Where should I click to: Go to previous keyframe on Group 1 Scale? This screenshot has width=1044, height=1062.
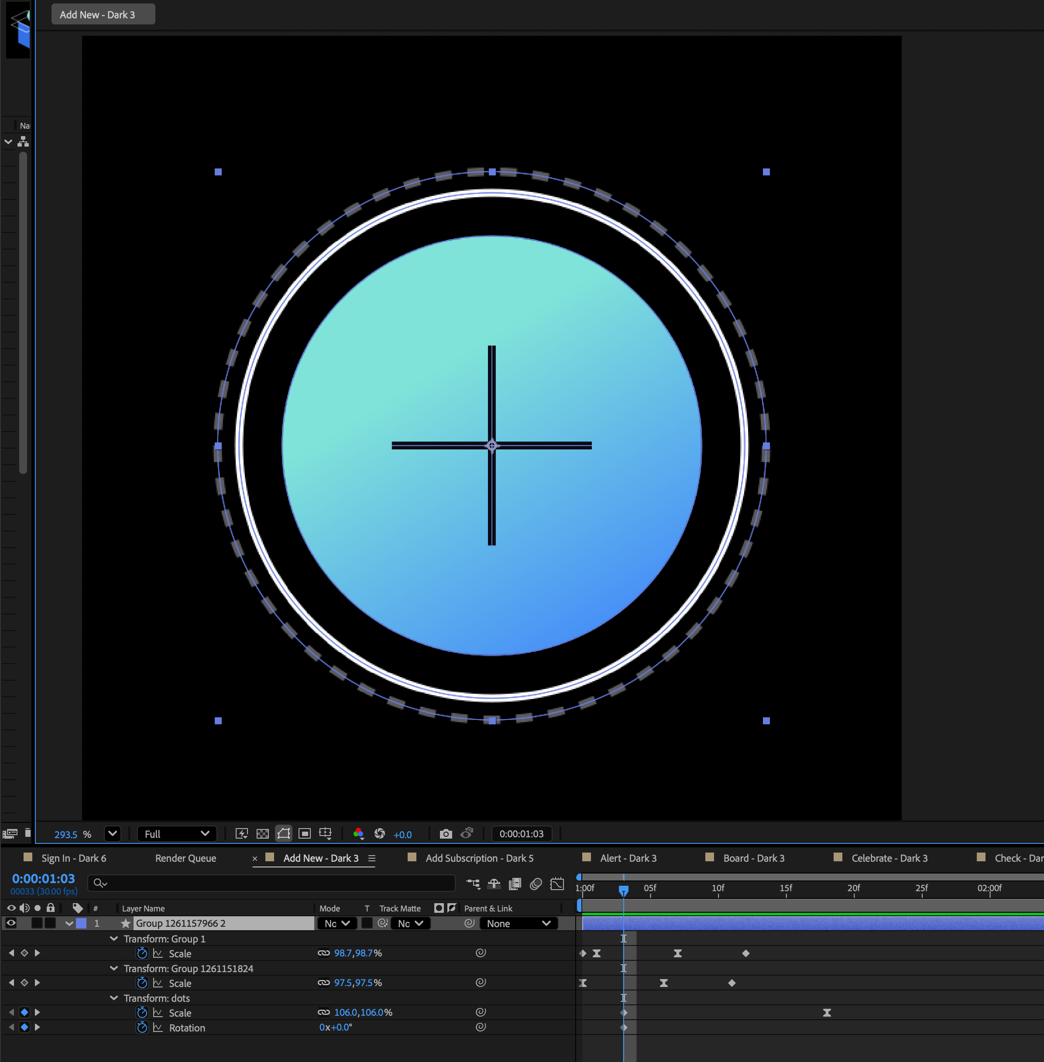pos(11,953)
